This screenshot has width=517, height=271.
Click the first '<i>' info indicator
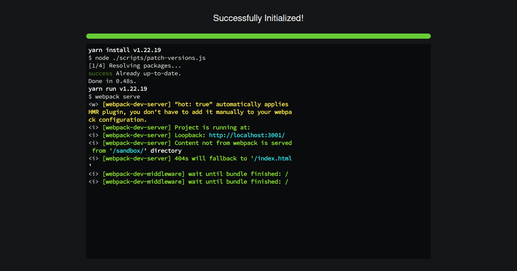[93, 127]
